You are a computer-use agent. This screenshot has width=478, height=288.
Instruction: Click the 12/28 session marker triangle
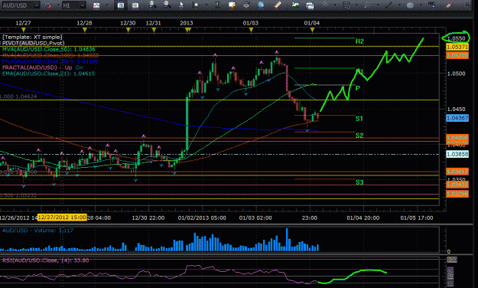(85, 30)
